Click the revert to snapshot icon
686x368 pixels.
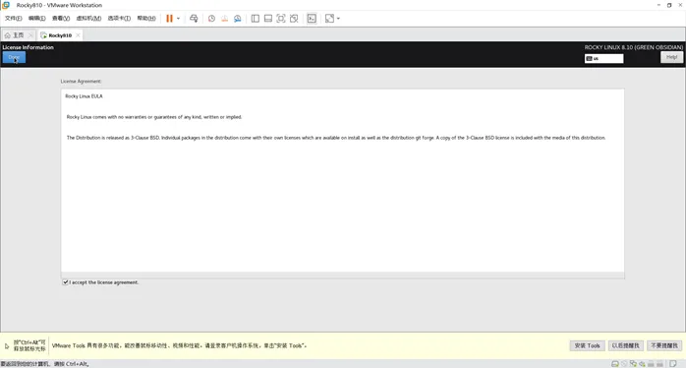(224, 19)
